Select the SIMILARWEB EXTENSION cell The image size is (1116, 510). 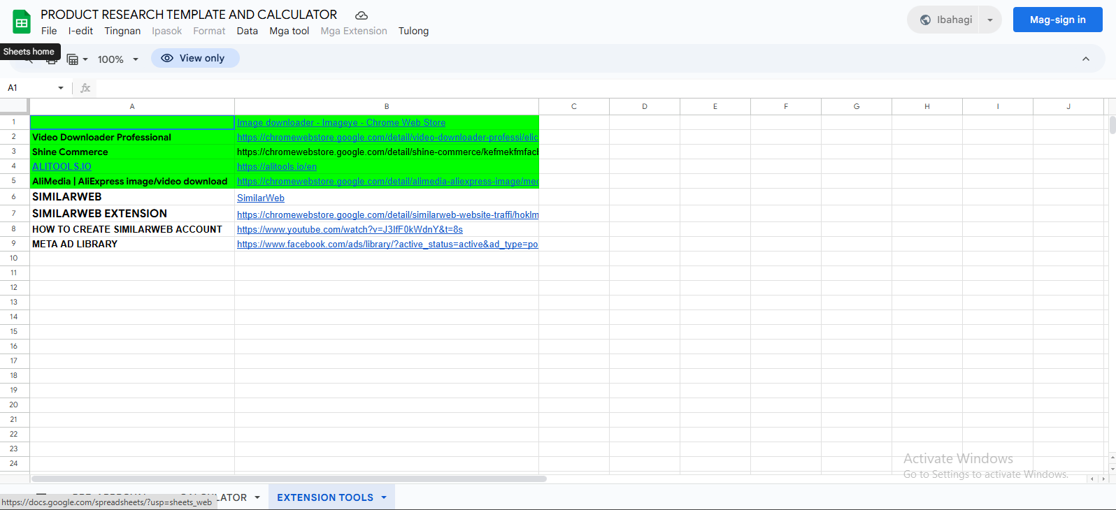[132, 214]
